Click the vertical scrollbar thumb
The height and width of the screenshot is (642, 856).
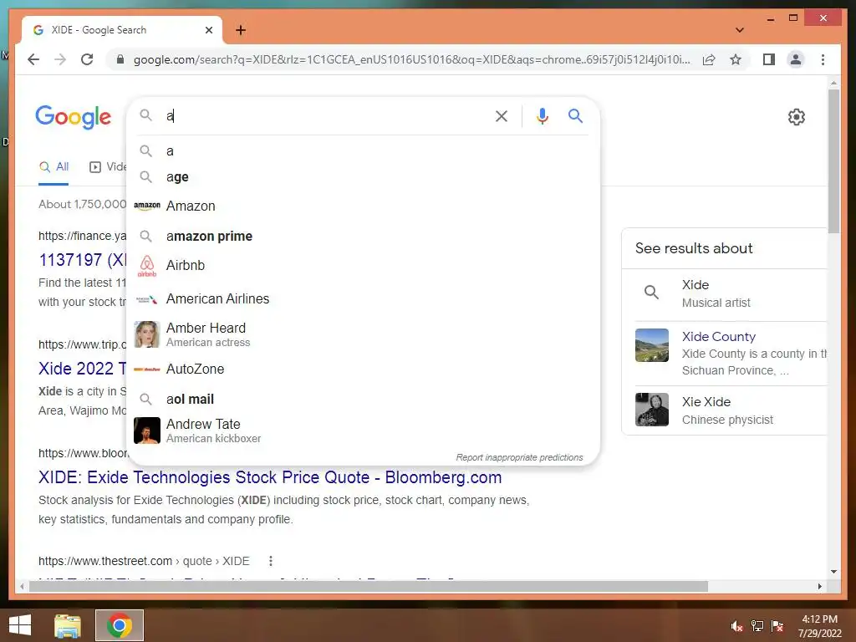tap(833, 161)
